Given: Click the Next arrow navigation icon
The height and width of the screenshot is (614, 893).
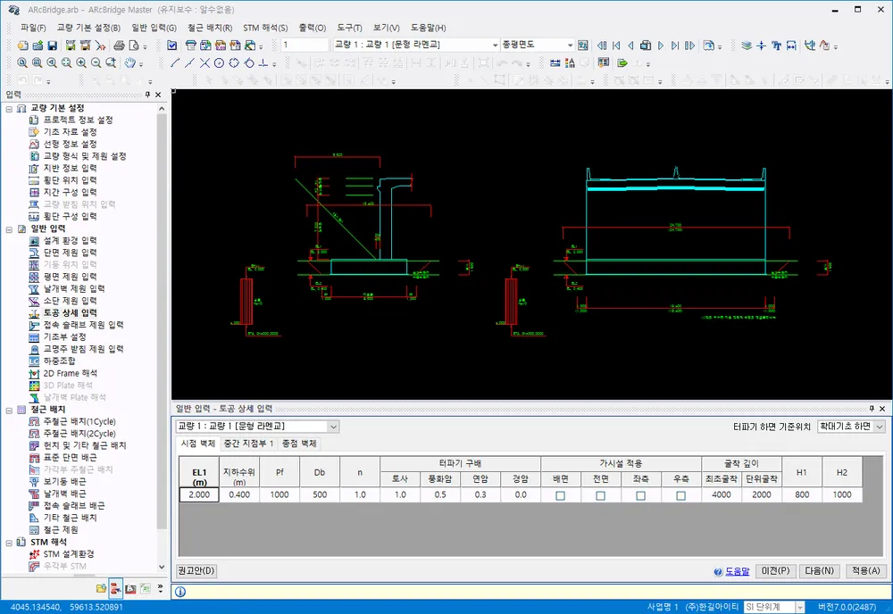Looking at the screenshot, I should coord(661,46).
